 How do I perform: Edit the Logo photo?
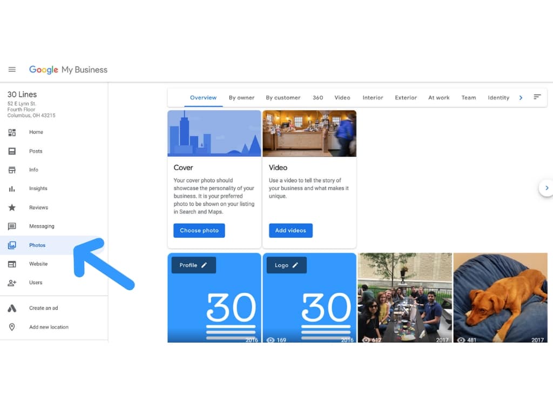(286, 265)
